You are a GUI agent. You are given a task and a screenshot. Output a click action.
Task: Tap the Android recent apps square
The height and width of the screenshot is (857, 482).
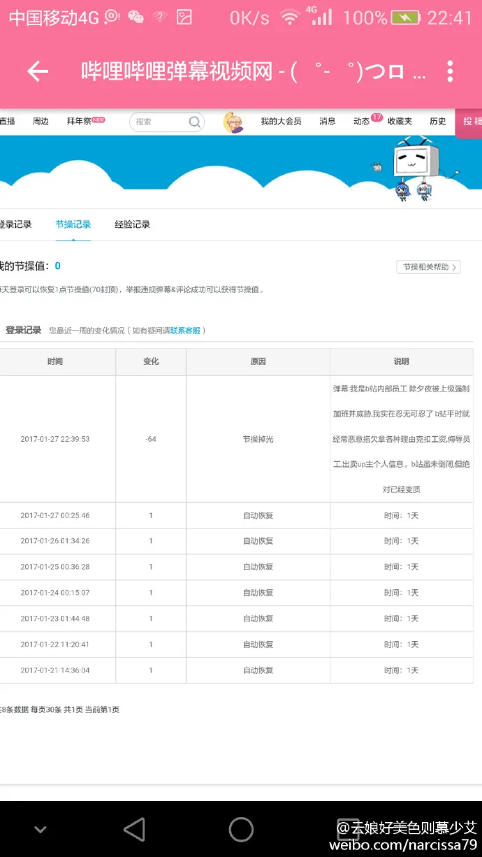[x=348, y=829]
